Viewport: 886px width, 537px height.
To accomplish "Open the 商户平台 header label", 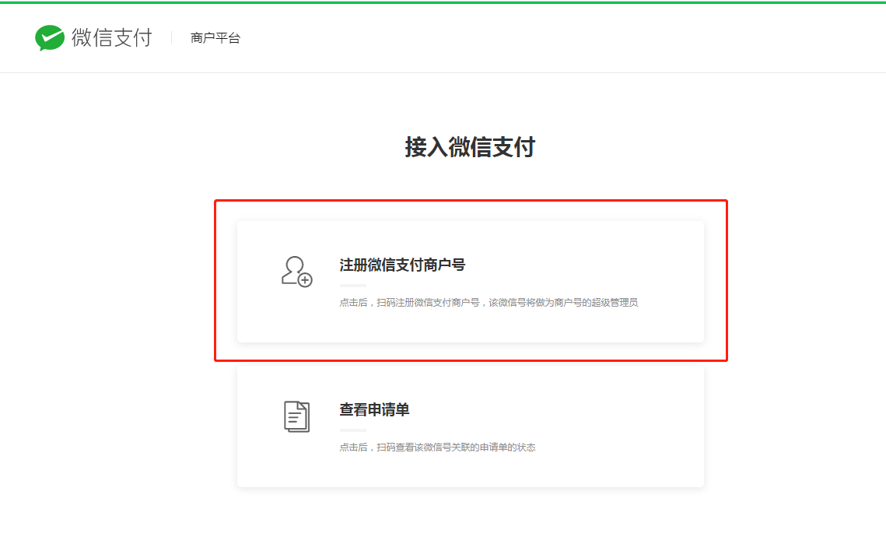I will coord(215,38).
